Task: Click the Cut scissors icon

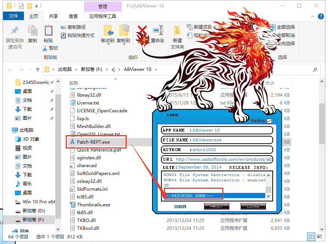Action: [x=45, y=48]
